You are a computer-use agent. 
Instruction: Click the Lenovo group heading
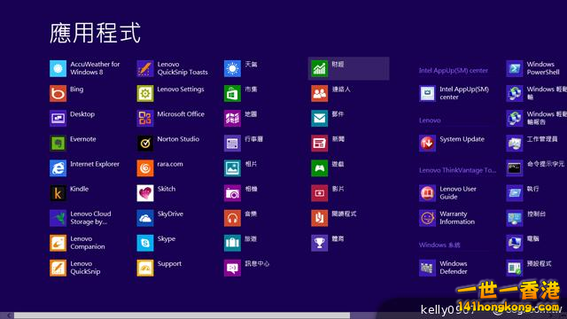[x=430, y=121]
